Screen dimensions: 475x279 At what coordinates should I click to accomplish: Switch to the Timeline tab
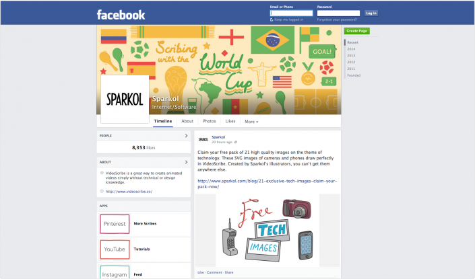coord(162,121)
